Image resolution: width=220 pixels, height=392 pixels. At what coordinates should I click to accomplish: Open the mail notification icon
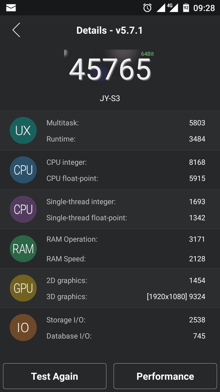tap(11, 8)
